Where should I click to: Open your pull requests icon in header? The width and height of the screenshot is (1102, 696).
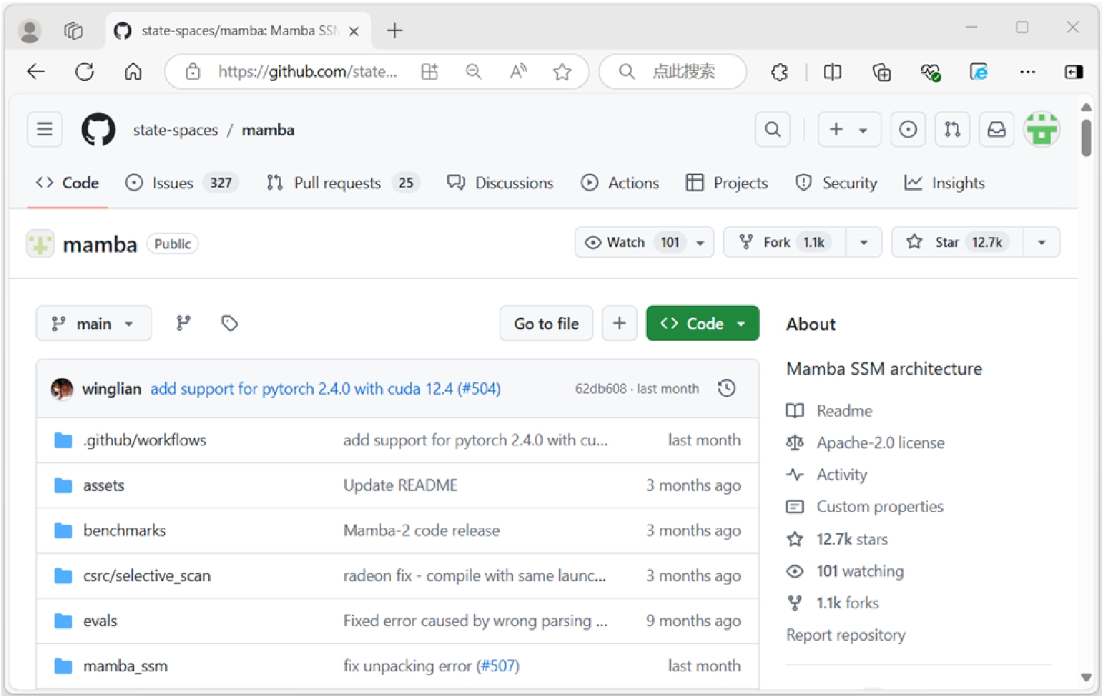click(952, 129)
